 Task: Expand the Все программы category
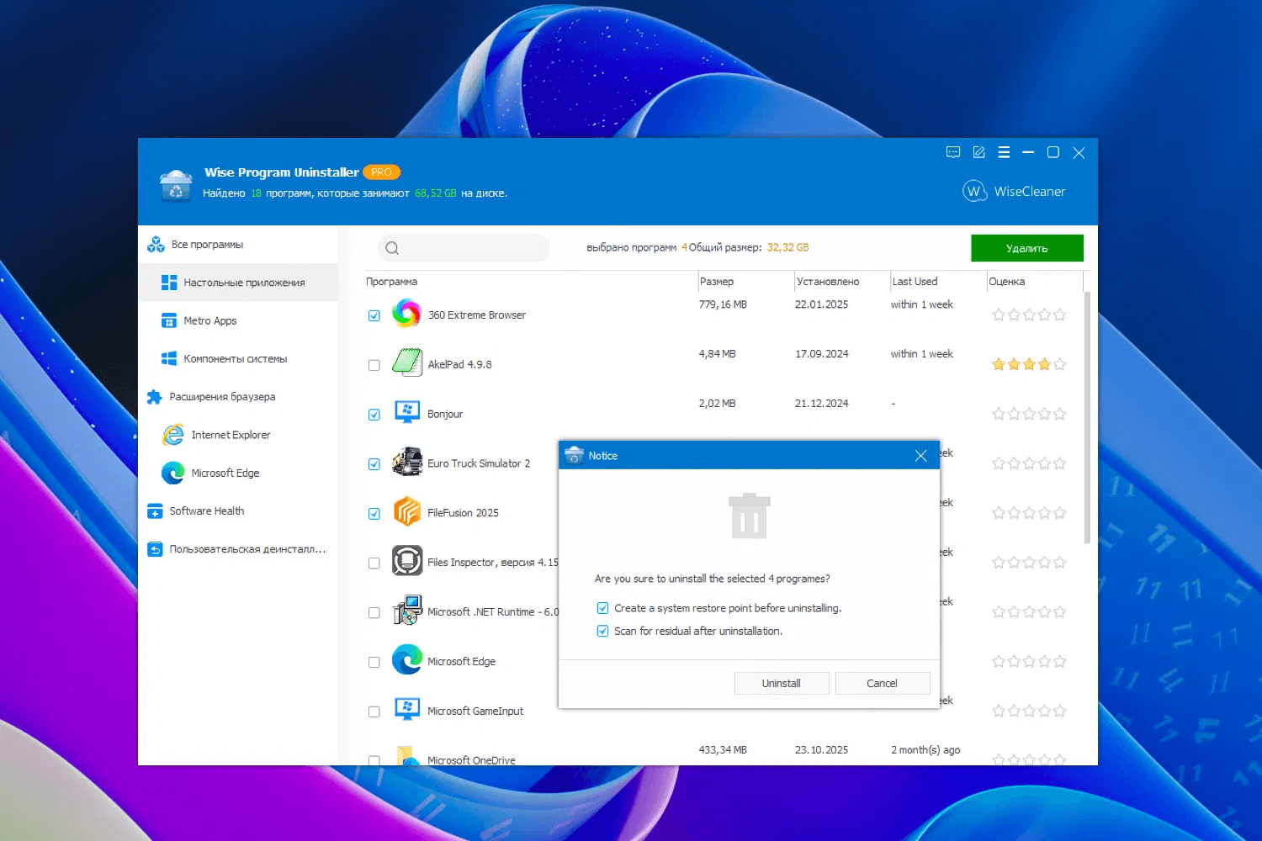point(207,245)
